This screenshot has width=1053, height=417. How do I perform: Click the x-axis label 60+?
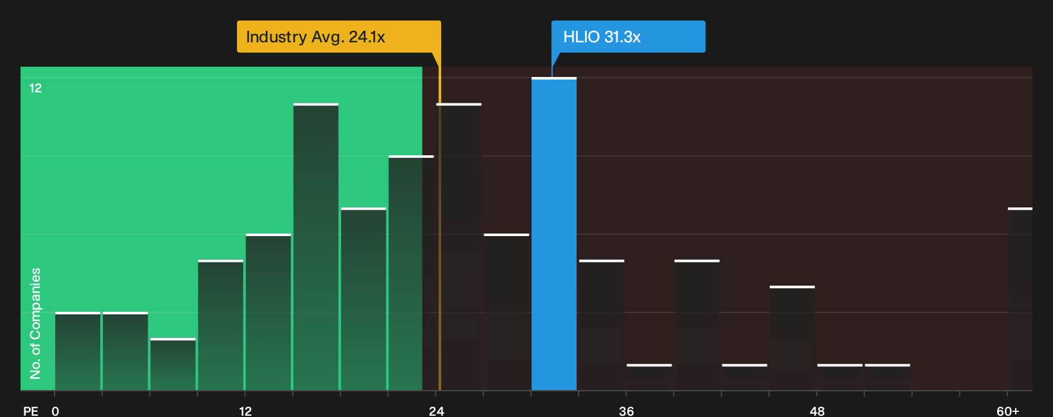[x=1008, y=411]
